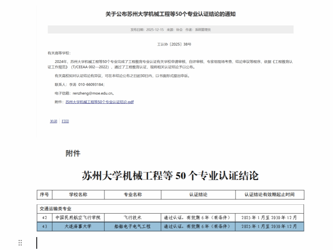
Task: Click the 序号 column header
Action: click(x=44, y=194)
